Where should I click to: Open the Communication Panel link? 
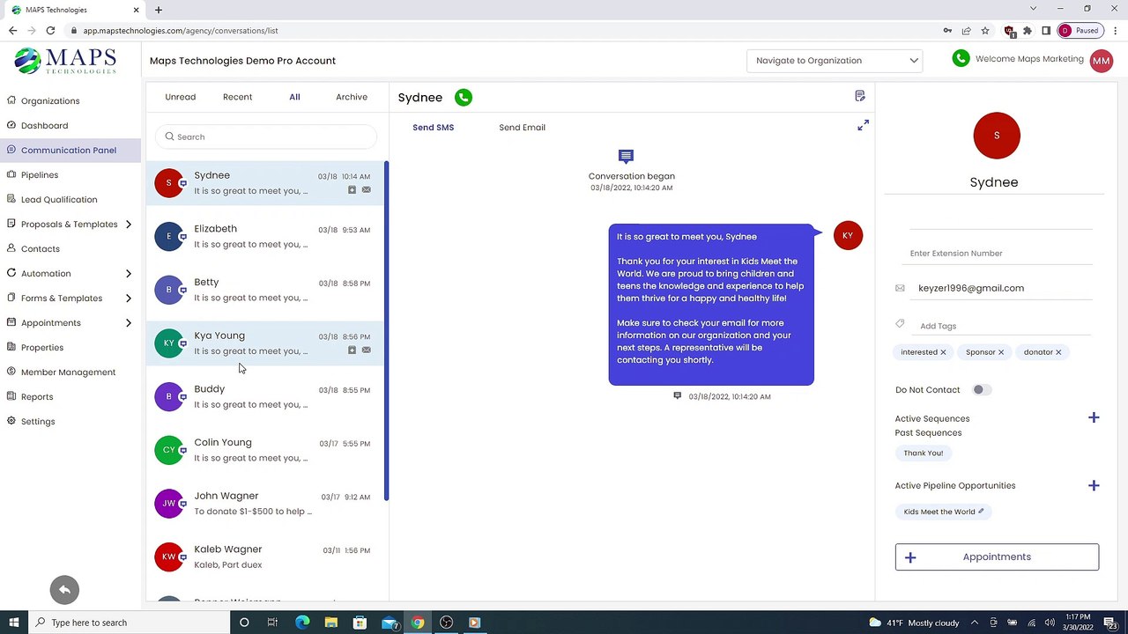(69, 151)
